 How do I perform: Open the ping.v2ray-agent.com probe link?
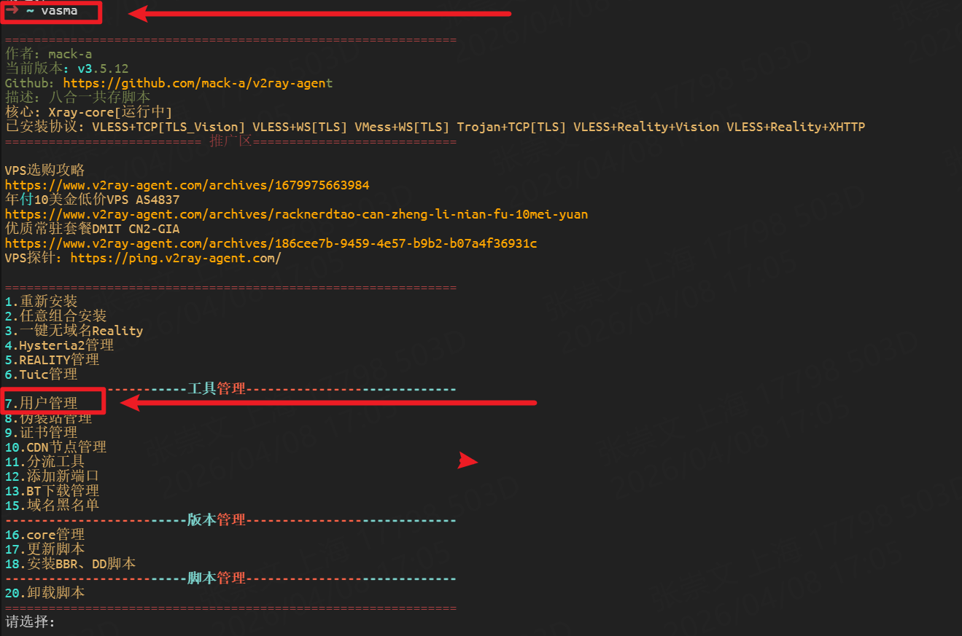pyautogui.click(x=175, y=258)
